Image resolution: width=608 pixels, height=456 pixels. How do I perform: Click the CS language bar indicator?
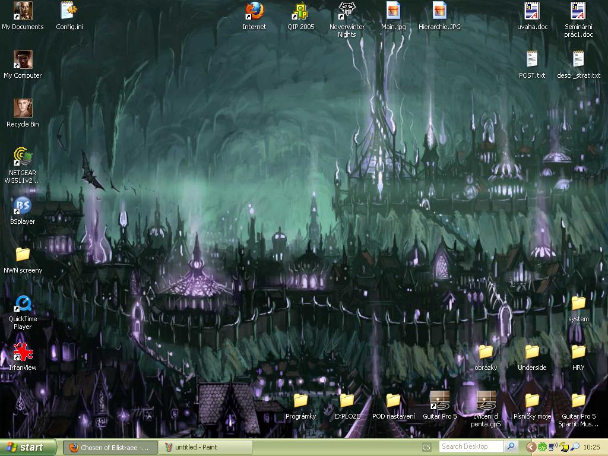pos(426,447)
